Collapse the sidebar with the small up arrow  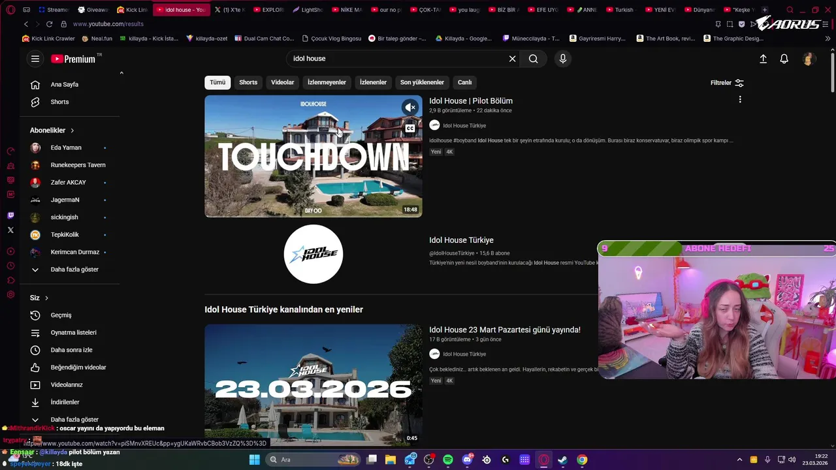click(x=121, y=73)
